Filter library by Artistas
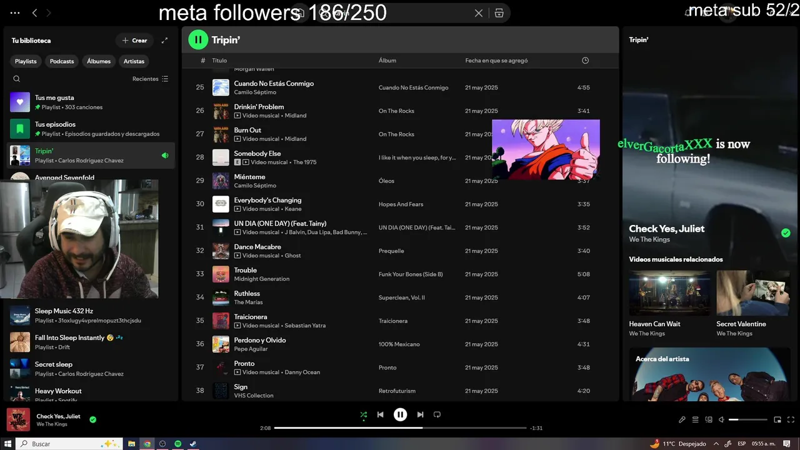The width and height of the screenshot is (800, 450). (x=134, y=61)
